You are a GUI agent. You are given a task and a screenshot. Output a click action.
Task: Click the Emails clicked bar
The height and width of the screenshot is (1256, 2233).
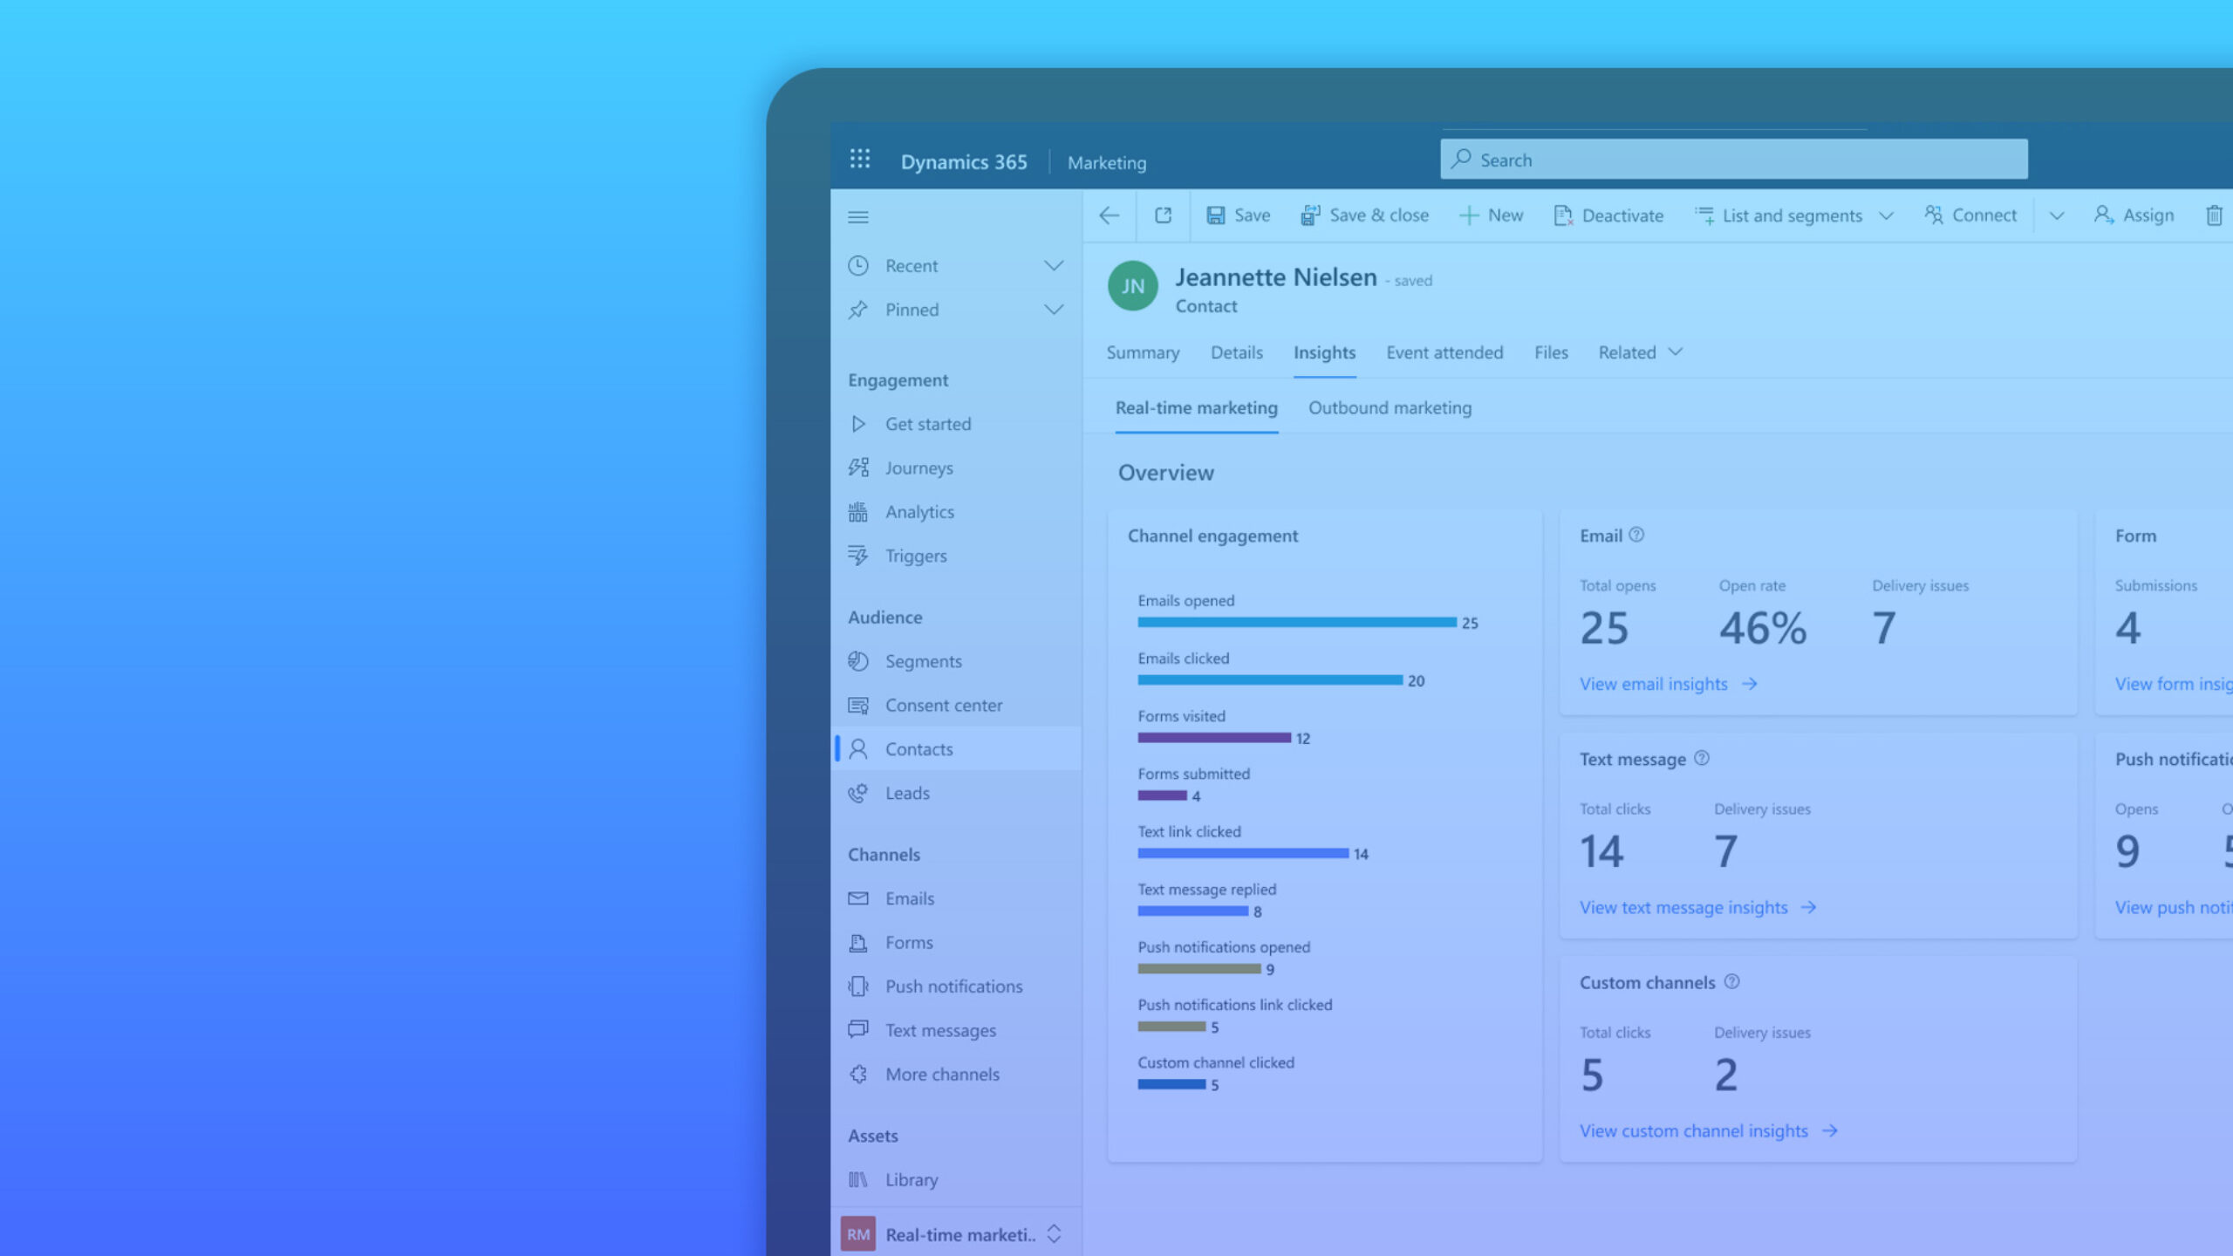click(x=1270, y=680)
